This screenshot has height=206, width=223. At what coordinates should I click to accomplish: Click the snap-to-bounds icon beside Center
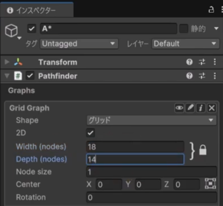click(x=210, y=184)
